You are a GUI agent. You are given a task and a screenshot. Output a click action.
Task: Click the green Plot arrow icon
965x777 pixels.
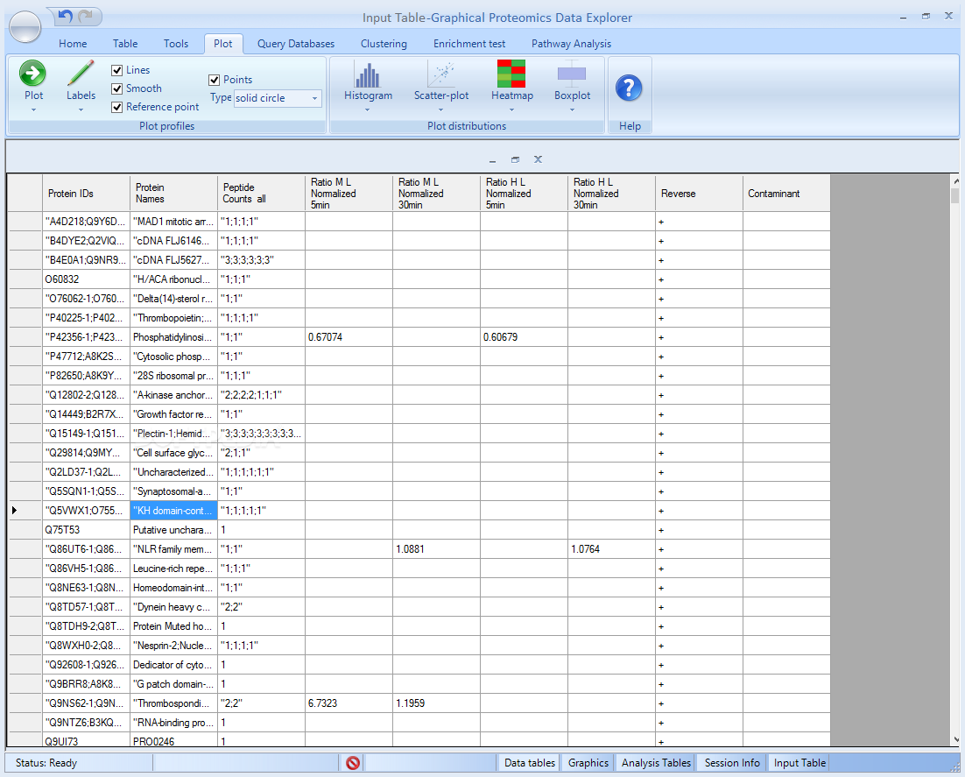pos(32,74)
